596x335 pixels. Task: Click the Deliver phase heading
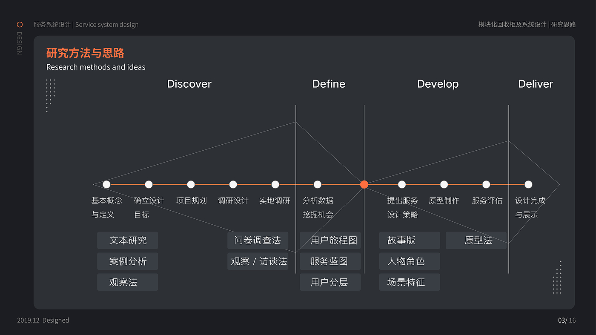click(x=535, y=84)
